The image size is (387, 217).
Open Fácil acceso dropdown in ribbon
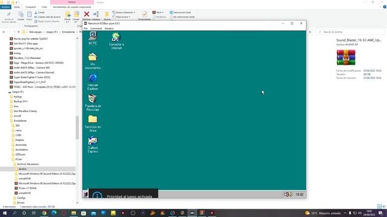tap(122, 17)
